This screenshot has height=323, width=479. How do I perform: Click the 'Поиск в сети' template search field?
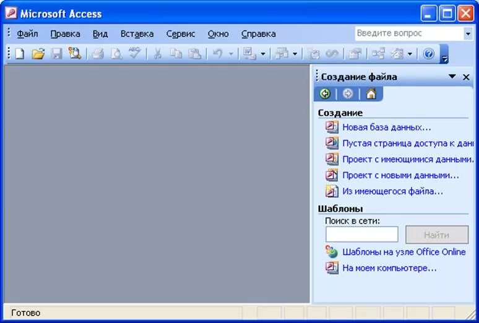coord(362,235)
